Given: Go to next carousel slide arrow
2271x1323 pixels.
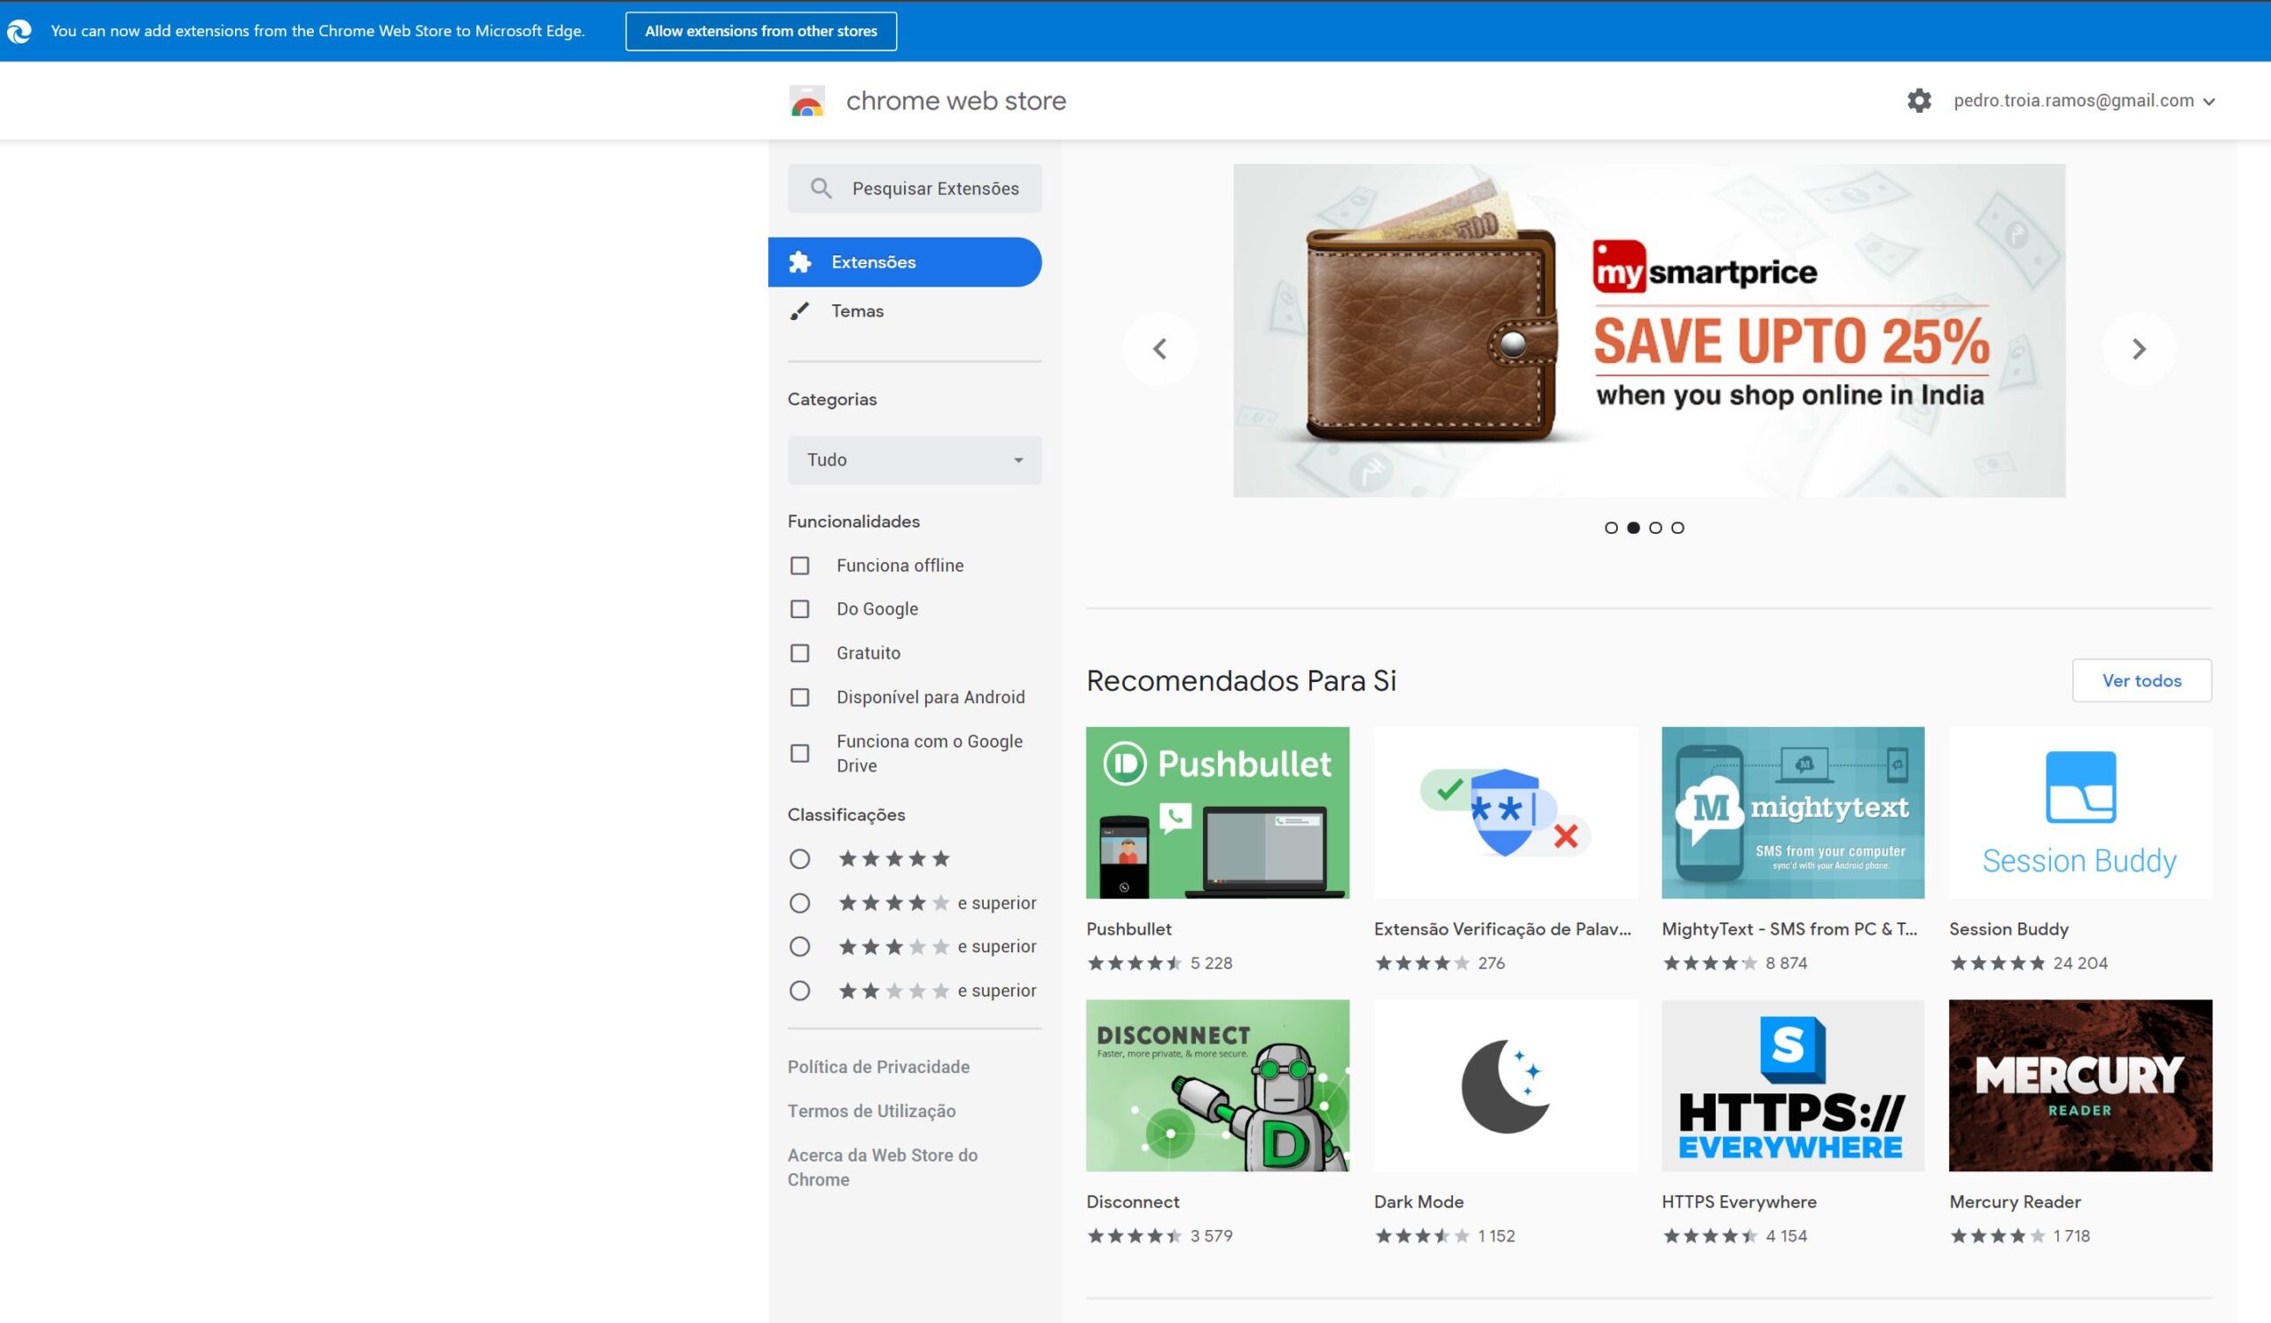Looking at the screenshot, I should [2139, 348].
